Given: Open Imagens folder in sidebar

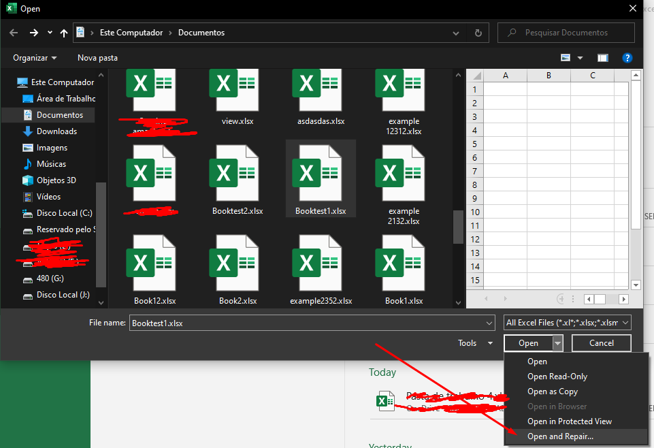Looking at the screenshot, I should coord(45,147).
